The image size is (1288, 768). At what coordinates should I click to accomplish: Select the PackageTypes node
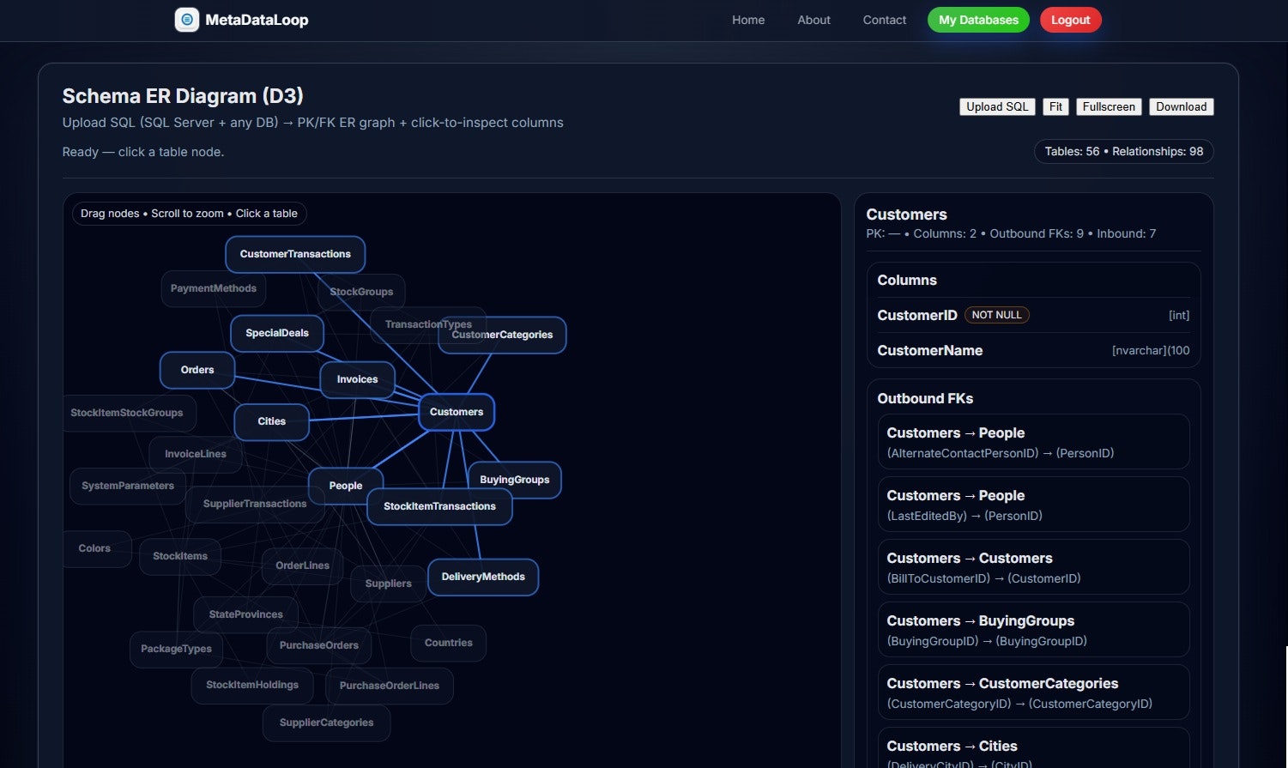pyautogui.click(x=177, y=649)
